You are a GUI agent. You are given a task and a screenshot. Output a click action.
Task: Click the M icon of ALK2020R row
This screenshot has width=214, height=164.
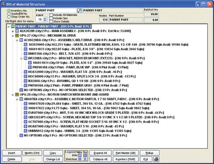(17, 31)
